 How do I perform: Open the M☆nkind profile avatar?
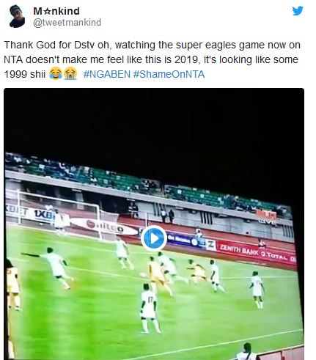pyautogui.click(x=17, y=16)
